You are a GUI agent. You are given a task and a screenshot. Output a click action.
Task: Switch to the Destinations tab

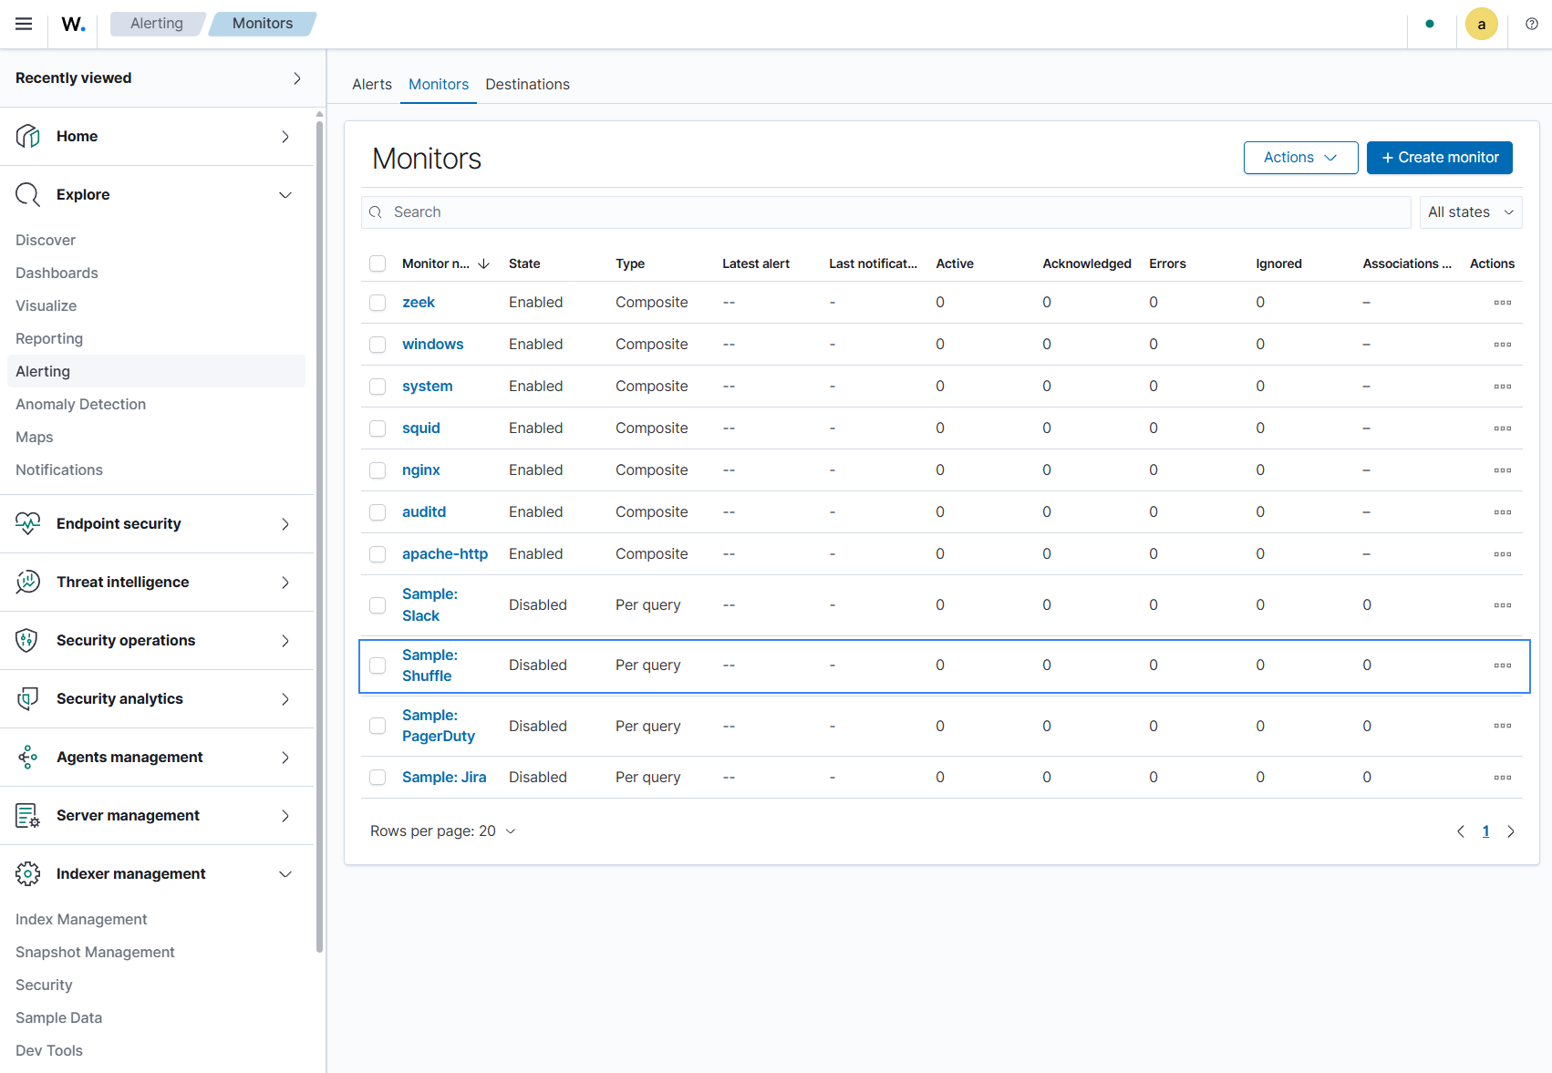pos(527,85)
